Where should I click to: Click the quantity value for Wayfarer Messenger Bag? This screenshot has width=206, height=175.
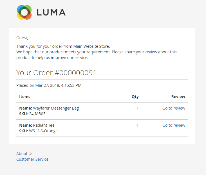137,108
